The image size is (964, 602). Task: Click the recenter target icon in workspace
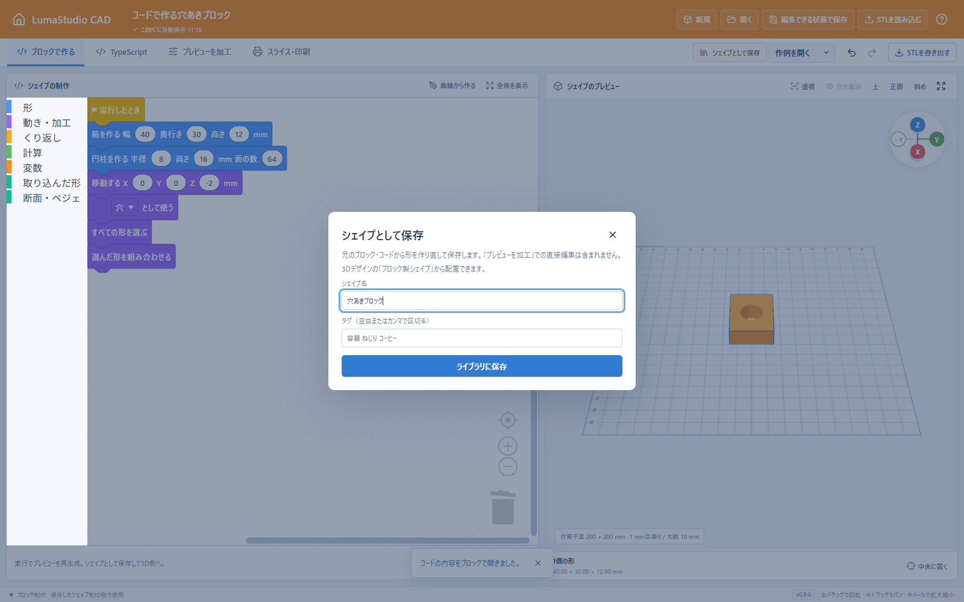508,420
